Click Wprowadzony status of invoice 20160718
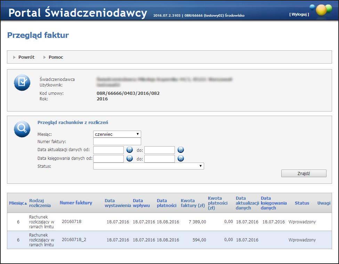 click(x=302, y=222)
